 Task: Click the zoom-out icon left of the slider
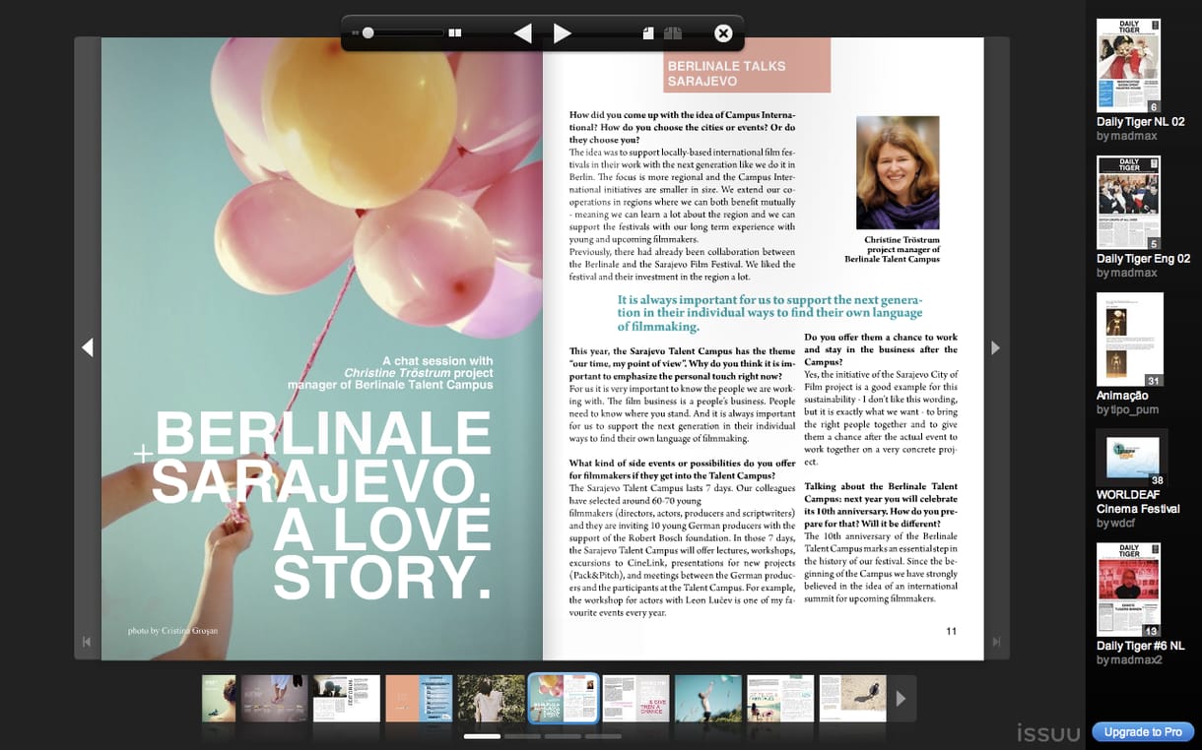(356, 32)
